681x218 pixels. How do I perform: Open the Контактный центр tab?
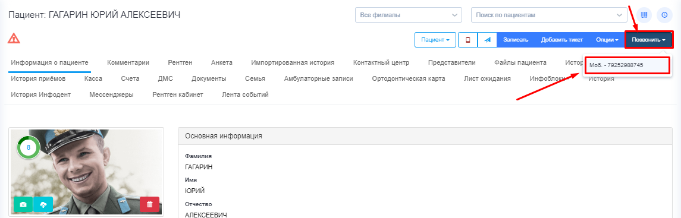(x=381, y=62)
